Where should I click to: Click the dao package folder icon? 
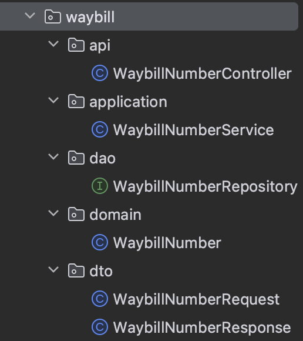pos(76,158)
